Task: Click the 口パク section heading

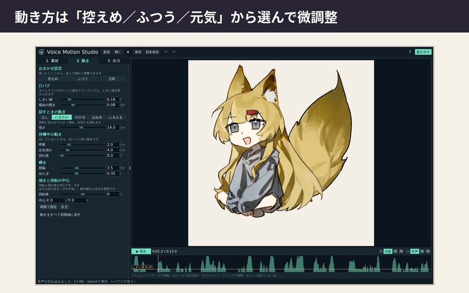Action: [44, 86]
